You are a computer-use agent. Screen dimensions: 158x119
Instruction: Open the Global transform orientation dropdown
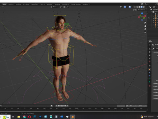(54, 7)
